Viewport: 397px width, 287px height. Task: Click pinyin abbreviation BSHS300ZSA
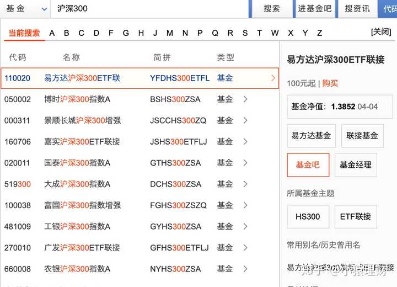pyautogui.click(x=175, y=99)
